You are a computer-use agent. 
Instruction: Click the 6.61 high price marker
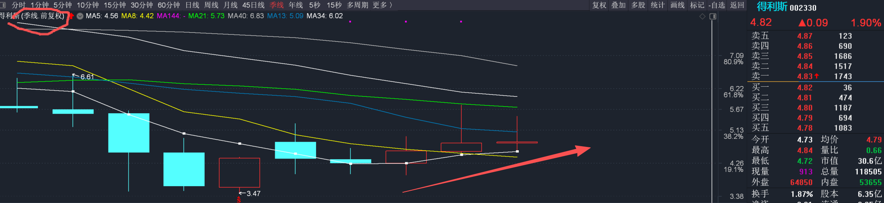87,77
